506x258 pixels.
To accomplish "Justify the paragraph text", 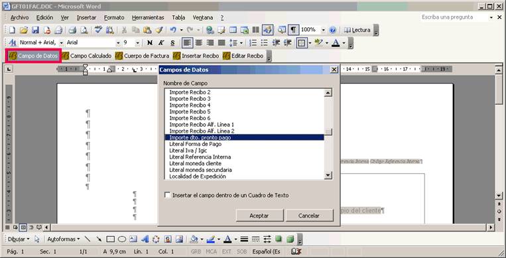I will [221, 42].
